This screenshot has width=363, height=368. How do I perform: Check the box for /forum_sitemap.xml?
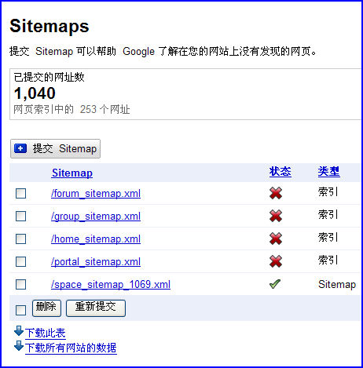click(x=20, y=194)
